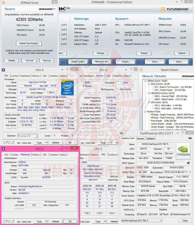Screen dimensions: 194x225
Task: Select the Graphics Card tab in GPU-Z
Action: tap(128, 138)
